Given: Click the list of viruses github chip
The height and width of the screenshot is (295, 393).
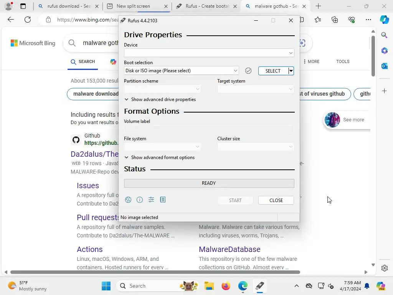Looking at the screenshot, I should [x=325, y=94].
